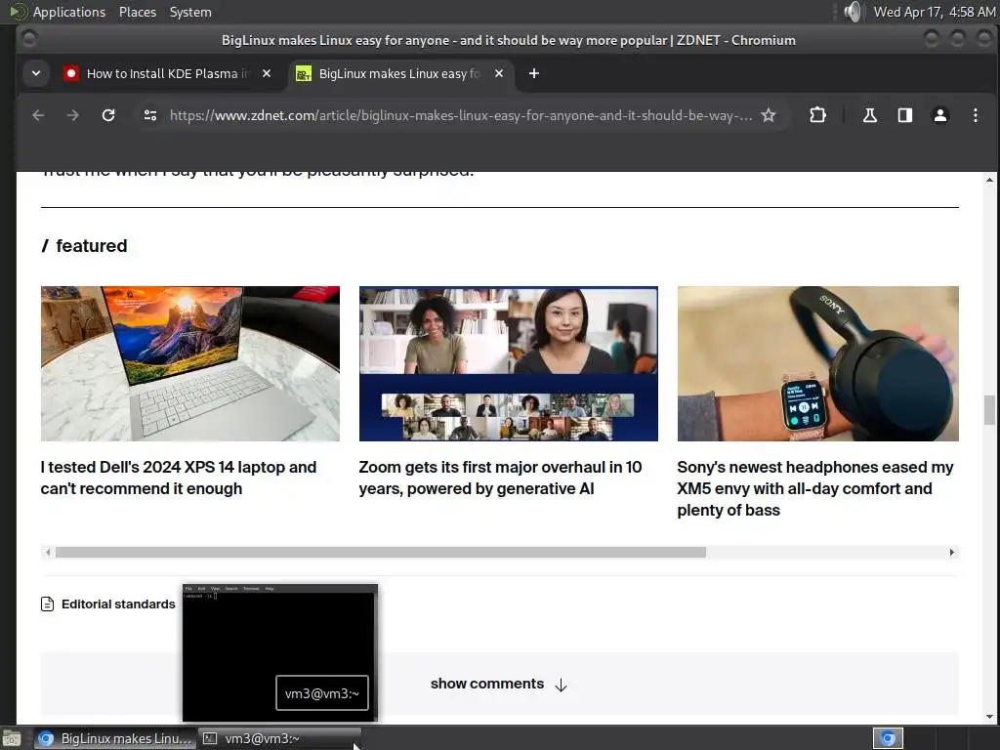This screenshot has width=1000, height=750.
Task: Open a new browser tab
Action: point(534,74)
